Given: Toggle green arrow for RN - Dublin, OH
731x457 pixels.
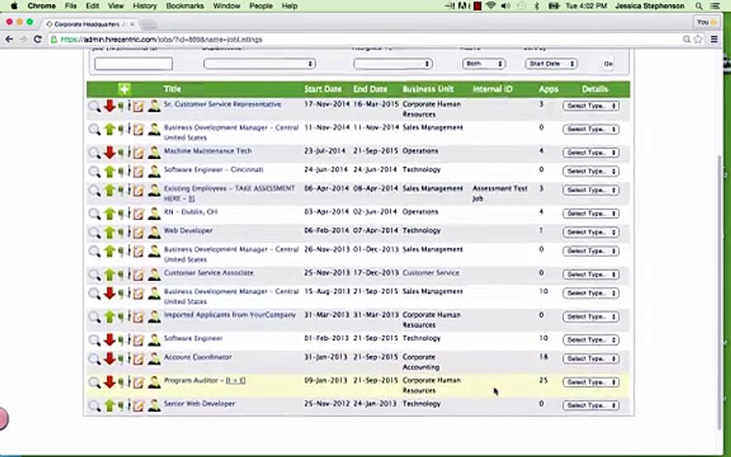Looking at the screenshot, I should point(110,213).
